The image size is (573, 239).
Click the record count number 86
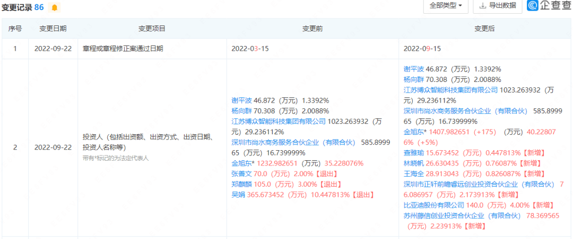39,7
